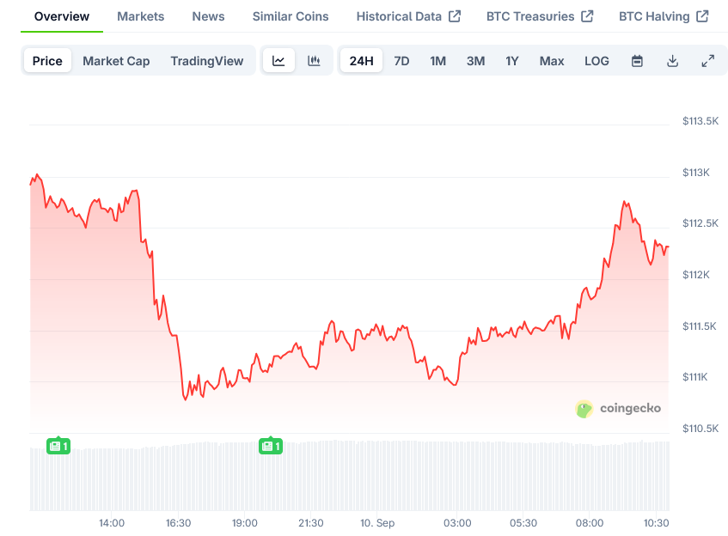The image size is (728, 536).
Task: Click Historical Data external link icon
Action: click(x=455, y=16)
